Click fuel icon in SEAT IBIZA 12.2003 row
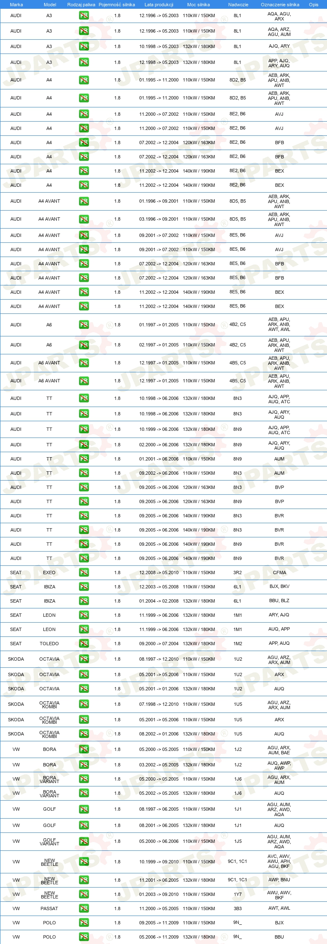Screen dimensions: 327x944 click(x=84, y=587)
